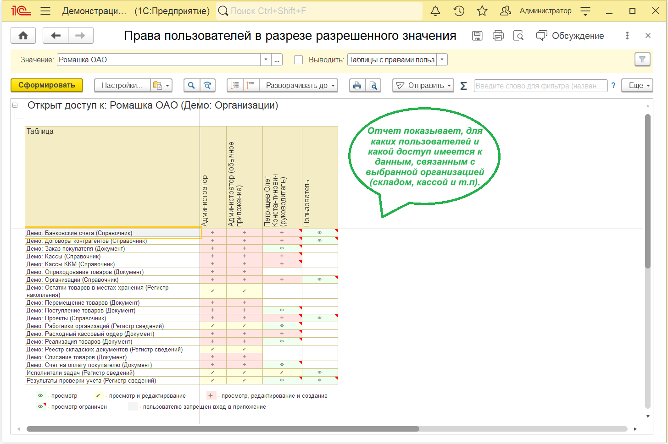Viewport: 668px width, 444px height.
Task: Click the save report diskette icon
Action: [477, 36]
